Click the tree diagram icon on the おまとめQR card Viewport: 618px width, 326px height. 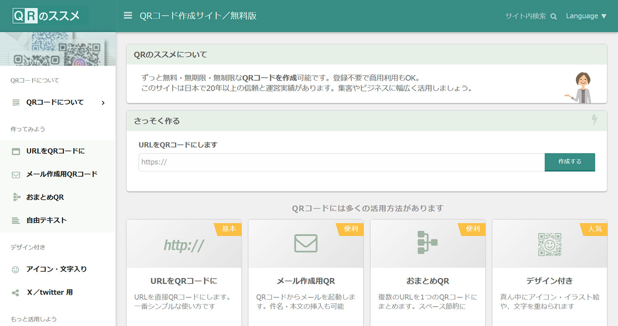click(428, 243)
